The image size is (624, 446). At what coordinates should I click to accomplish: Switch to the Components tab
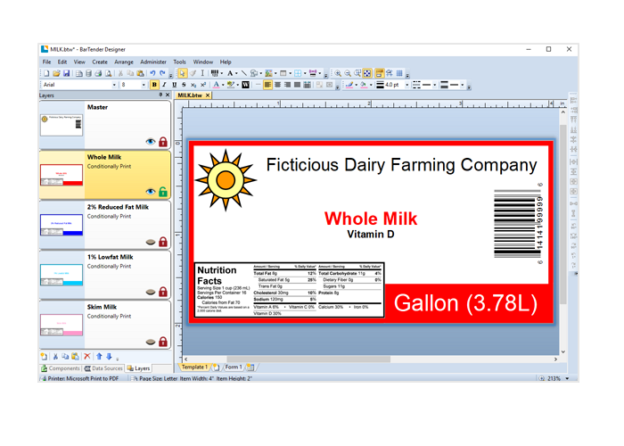(61, 368)
